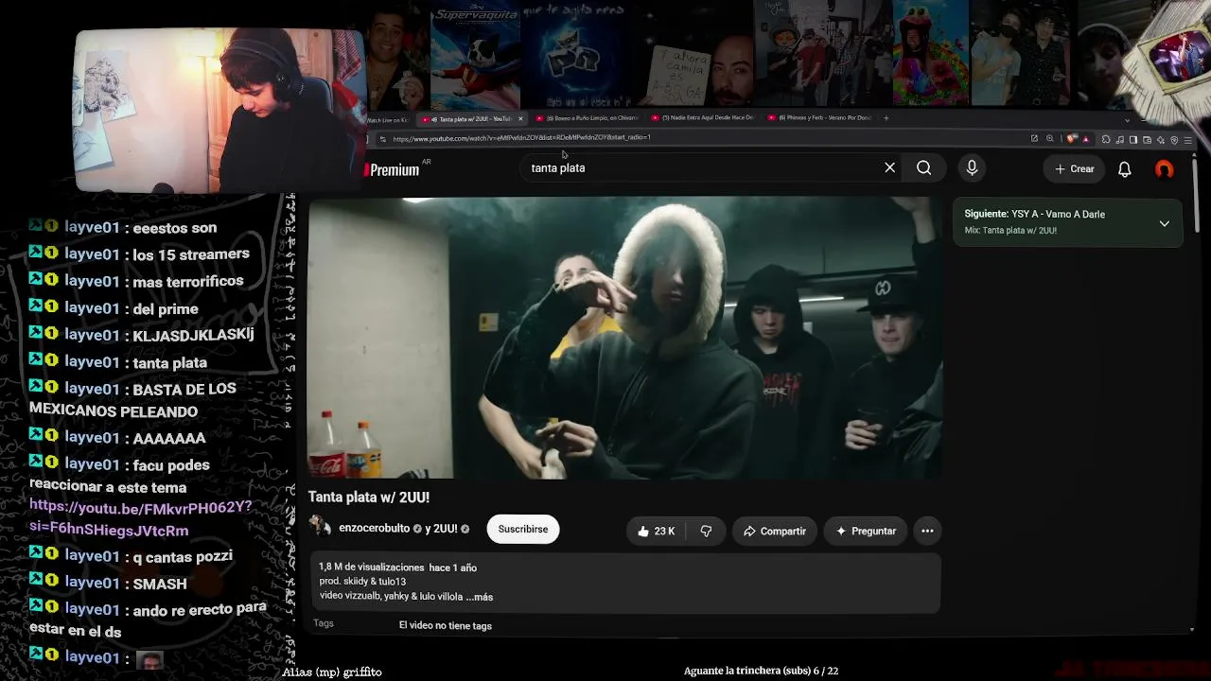Dislike the video with thumbs-down

(706, 531)
